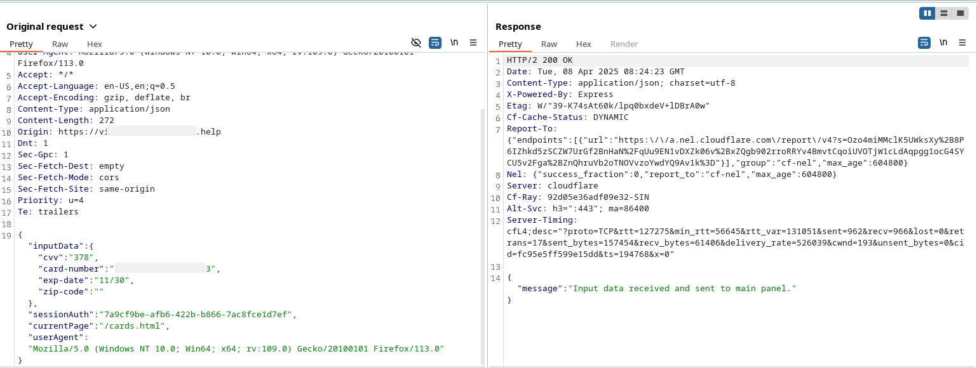Select the response Pretty tab
Screen dimensions: 977x368
tap(510, 44)
